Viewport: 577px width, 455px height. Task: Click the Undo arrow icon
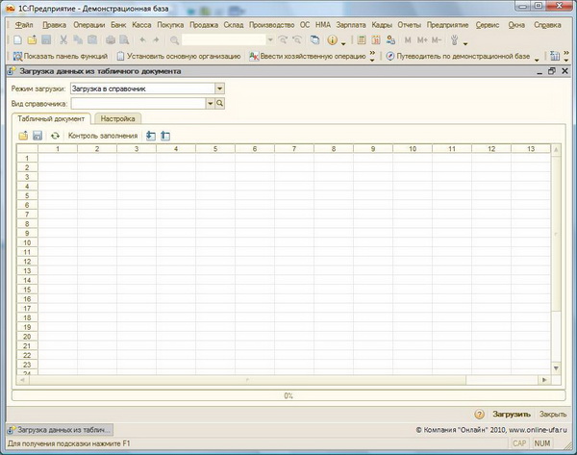142,39
